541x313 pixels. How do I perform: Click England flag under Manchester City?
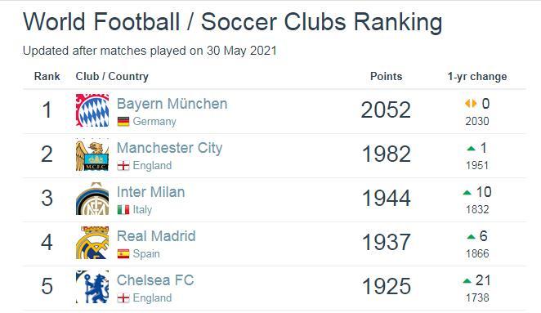coord(123,166)
